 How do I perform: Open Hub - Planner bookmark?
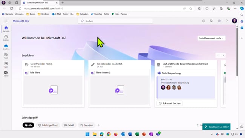pos(119,14)
